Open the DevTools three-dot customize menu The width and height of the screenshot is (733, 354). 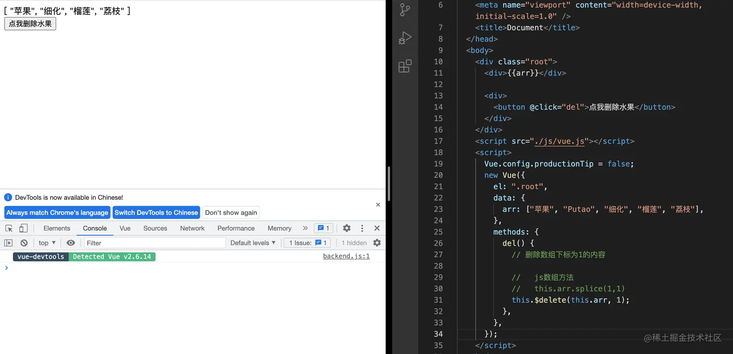coord(362,228)
